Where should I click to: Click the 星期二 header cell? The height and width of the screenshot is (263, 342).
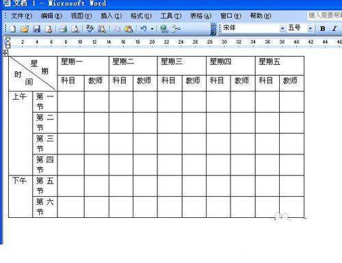click(x=133, y=66)
